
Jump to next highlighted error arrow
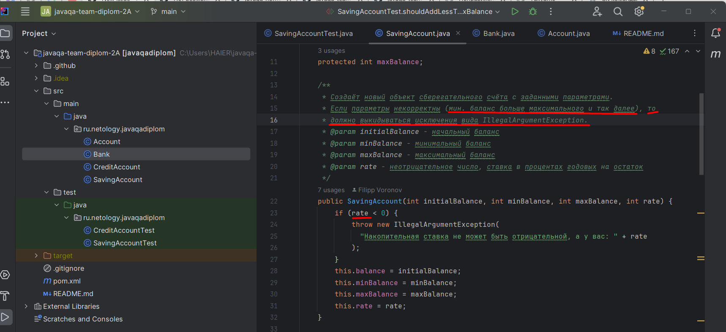(698, 51)
